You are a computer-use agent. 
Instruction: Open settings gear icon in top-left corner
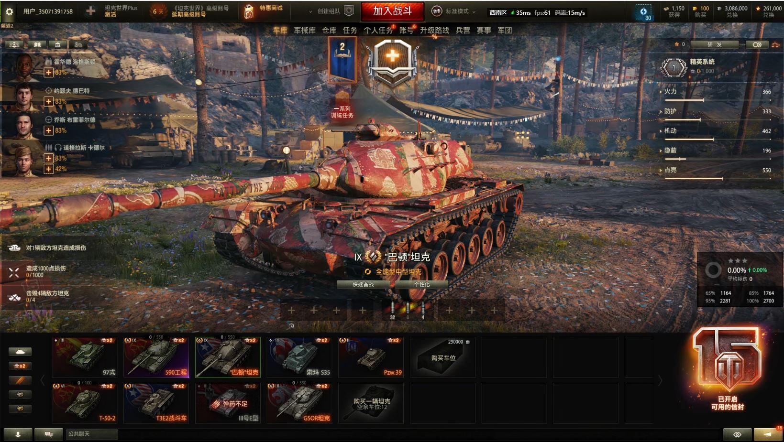tap(8, 11)
